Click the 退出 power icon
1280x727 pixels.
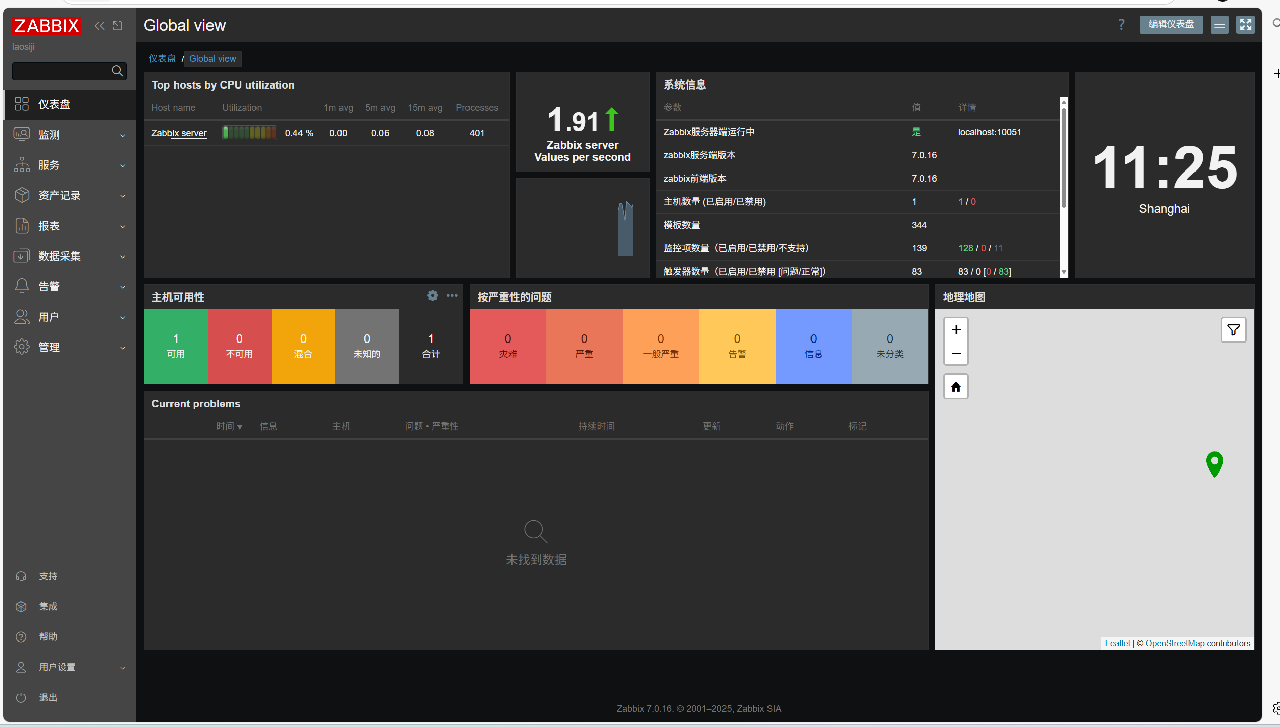click(x=21, y=698)
